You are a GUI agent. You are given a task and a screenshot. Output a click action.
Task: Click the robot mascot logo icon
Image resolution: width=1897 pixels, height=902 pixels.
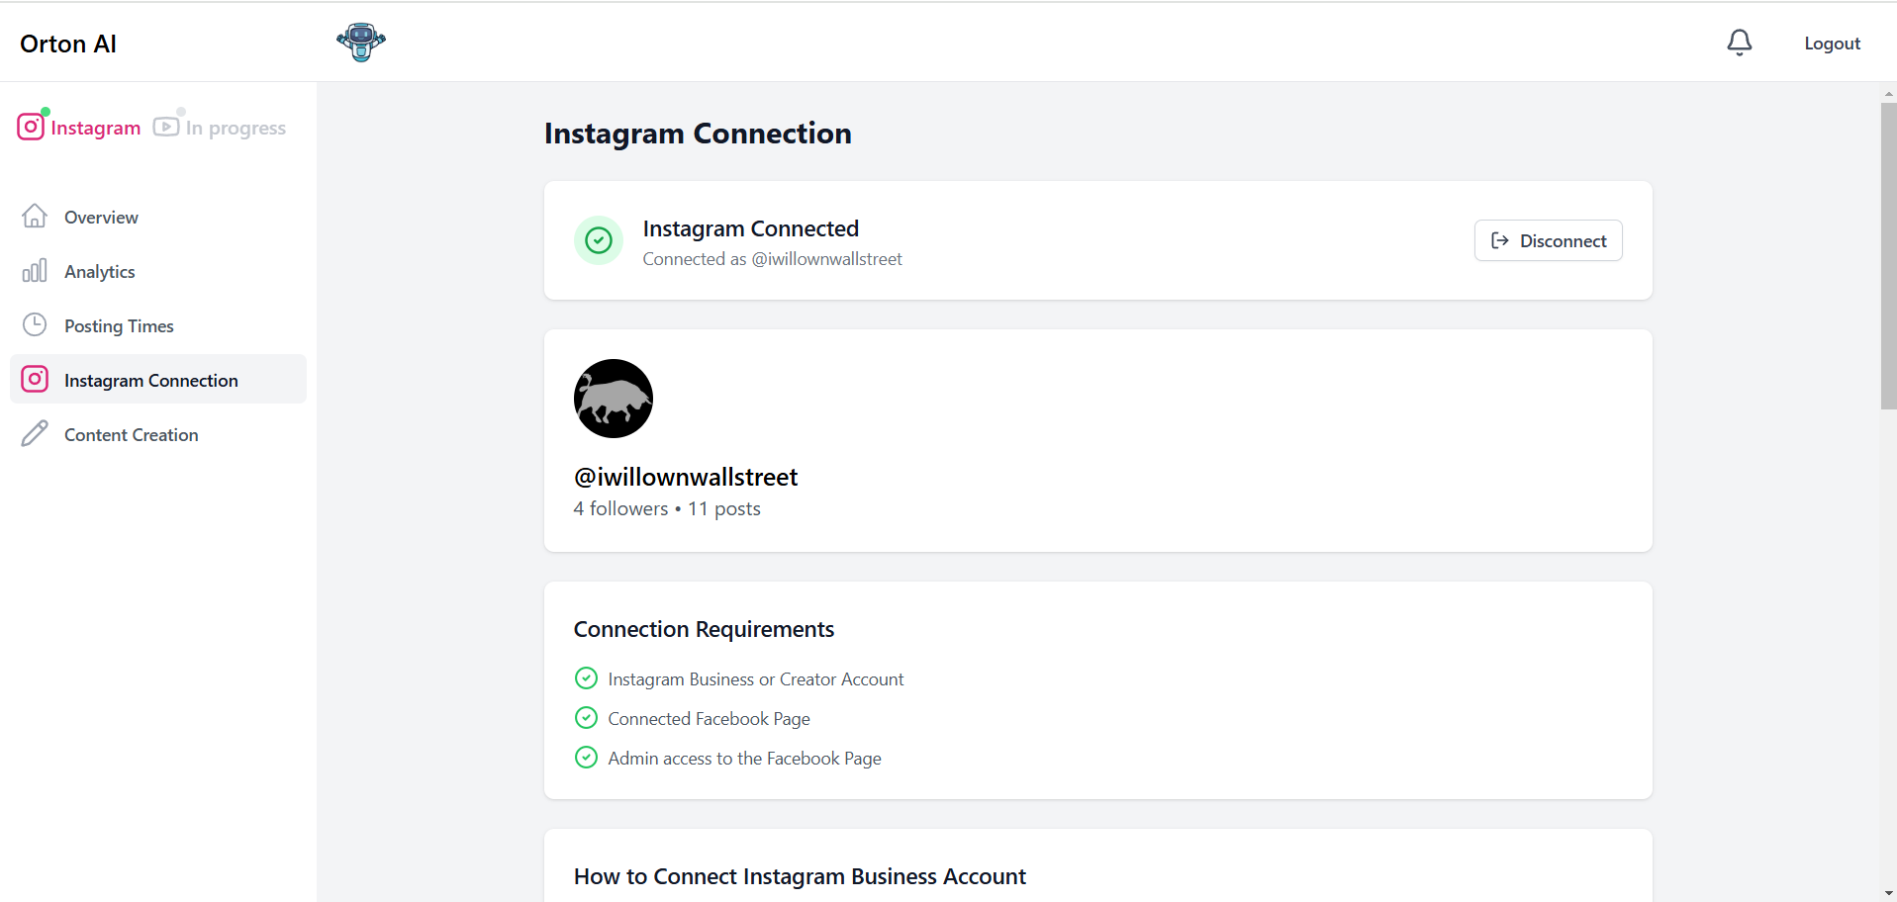(x=361, y=42)
